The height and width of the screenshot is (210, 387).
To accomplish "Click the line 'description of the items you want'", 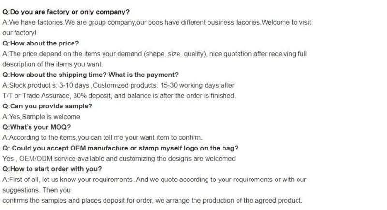I will click(x=52, y=64).
